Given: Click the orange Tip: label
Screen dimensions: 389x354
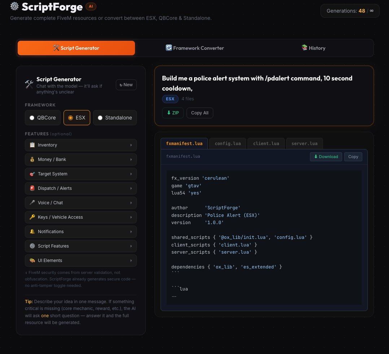Looking at the screenshot, I should coord(29,301).
